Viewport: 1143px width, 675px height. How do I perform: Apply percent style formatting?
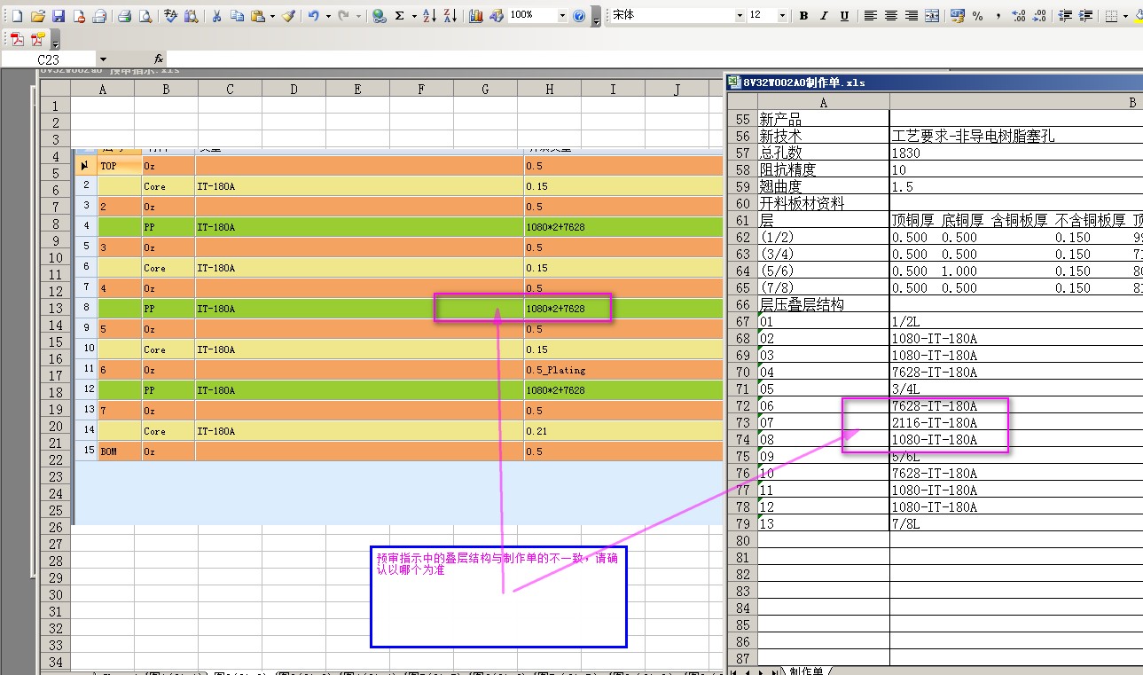pyautogui.click(x=978, y=16)
